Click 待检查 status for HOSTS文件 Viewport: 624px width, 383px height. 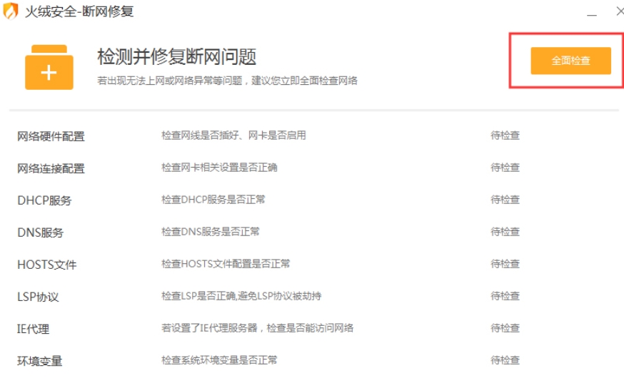(x=505, y=264)
